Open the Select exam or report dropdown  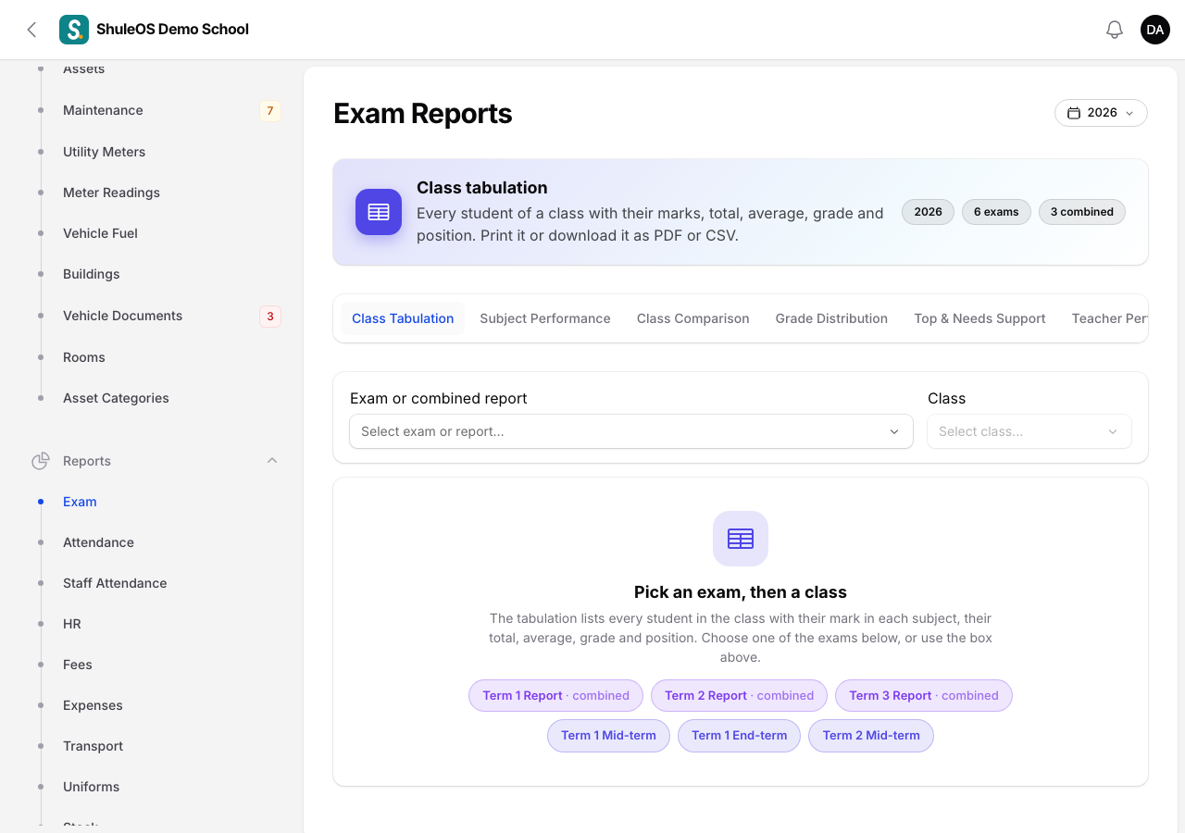click(x=631, y=431)
